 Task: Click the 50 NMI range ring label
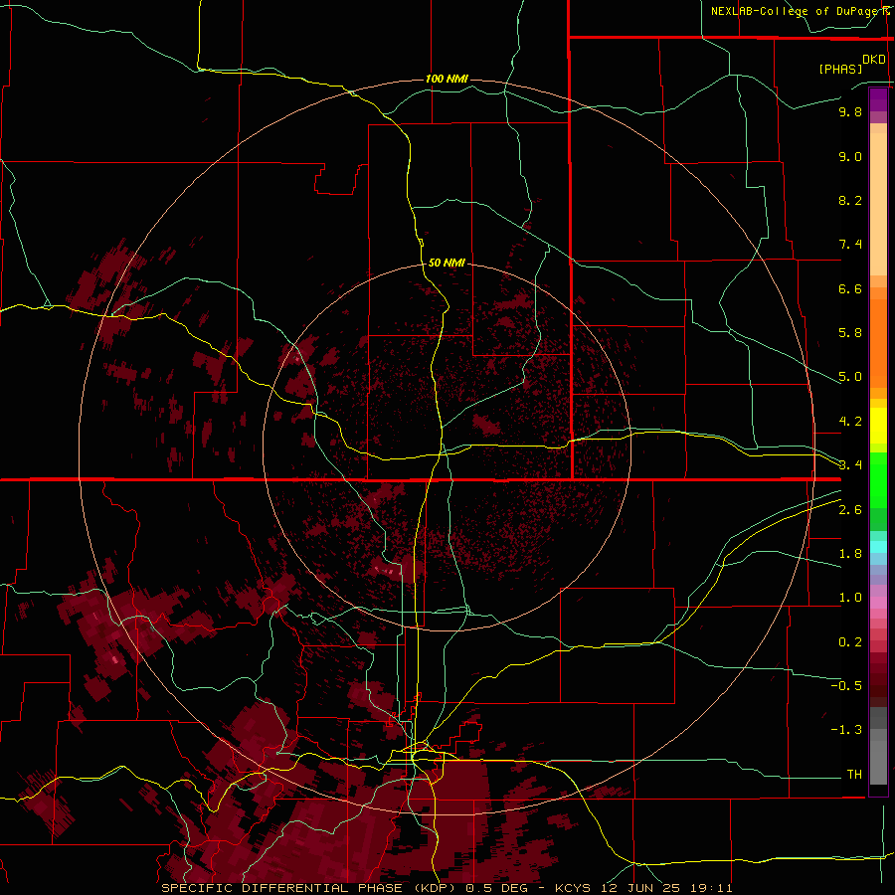pyautogui.click(x=447, y=263)
